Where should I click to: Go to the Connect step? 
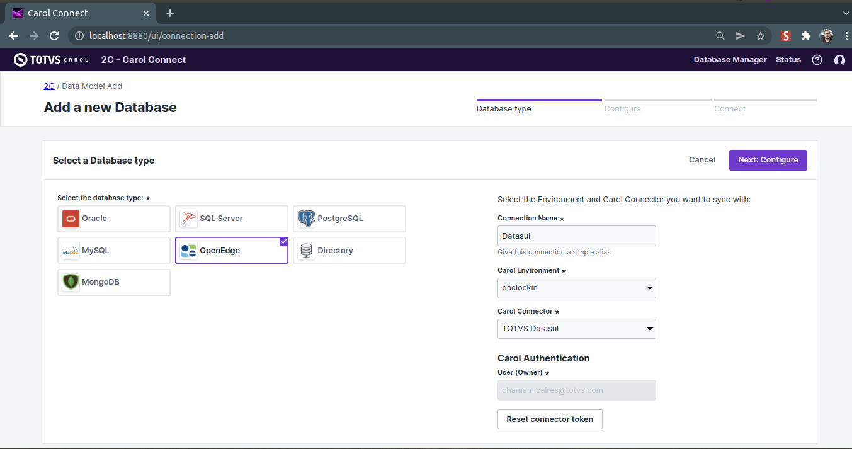(x=765, y=106)
